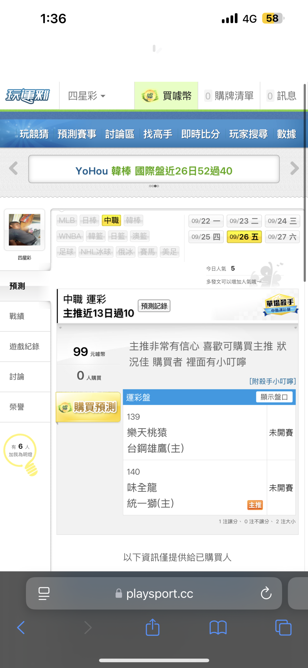This screenshot has height=668, width=308.
Task: Select 足球 league tag
Action: point(66,252)
